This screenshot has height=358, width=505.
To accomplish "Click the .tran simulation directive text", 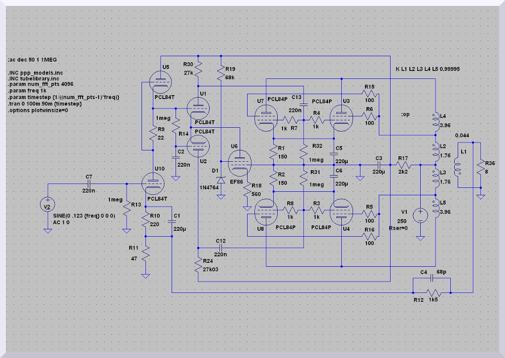I will pos(44,104).
